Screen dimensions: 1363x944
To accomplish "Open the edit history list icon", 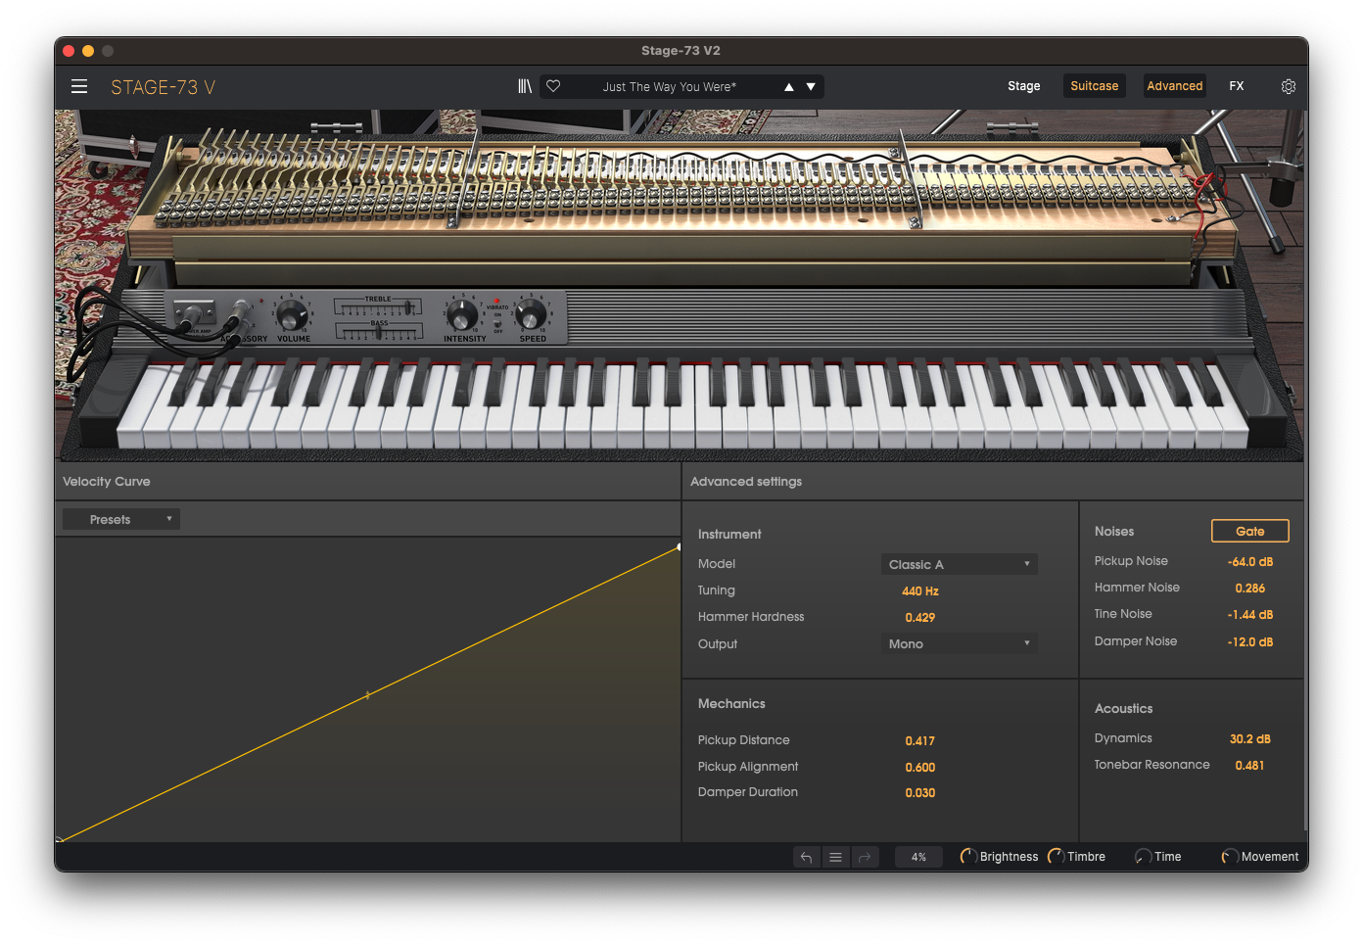I will pyautogui.click(x=835, y=857).
